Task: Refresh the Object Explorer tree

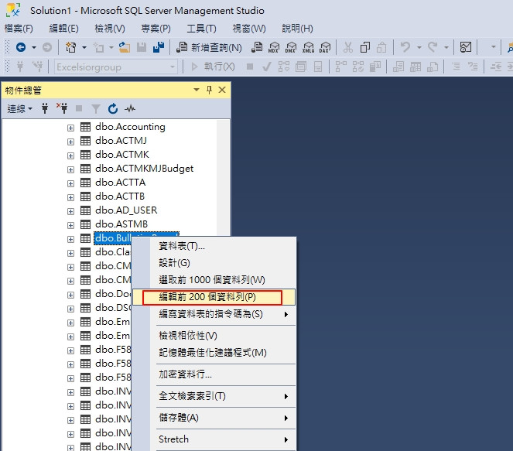Action: 113,108
